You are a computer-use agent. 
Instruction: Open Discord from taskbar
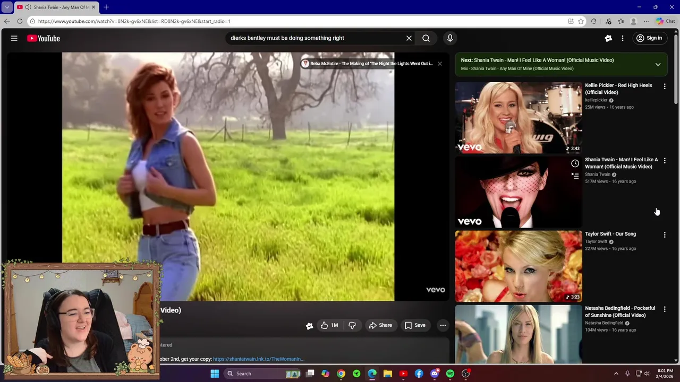coord(435,374)
